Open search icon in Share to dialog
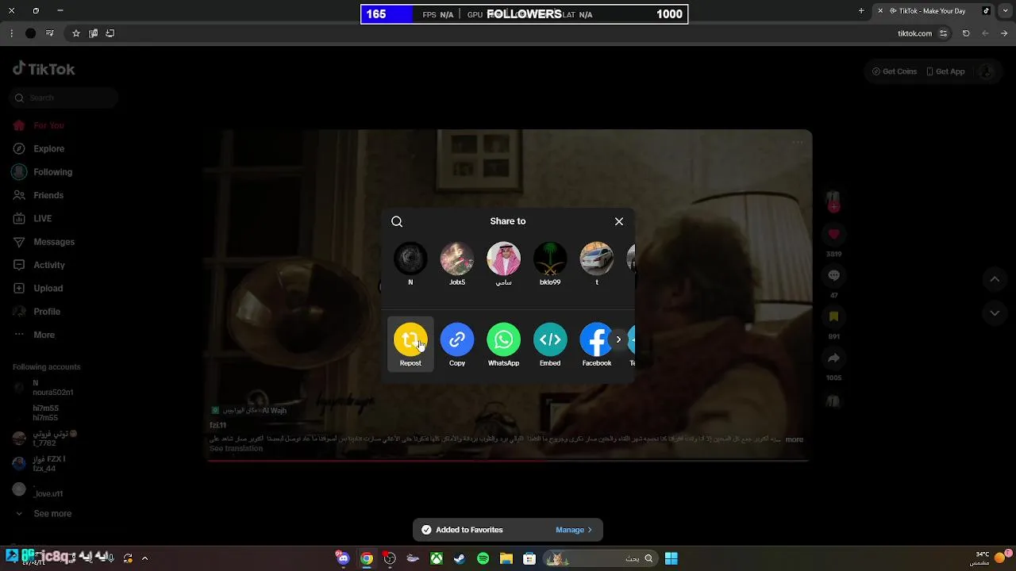The width and height of the screenshot is (1016, 571). tap(397, 221)
